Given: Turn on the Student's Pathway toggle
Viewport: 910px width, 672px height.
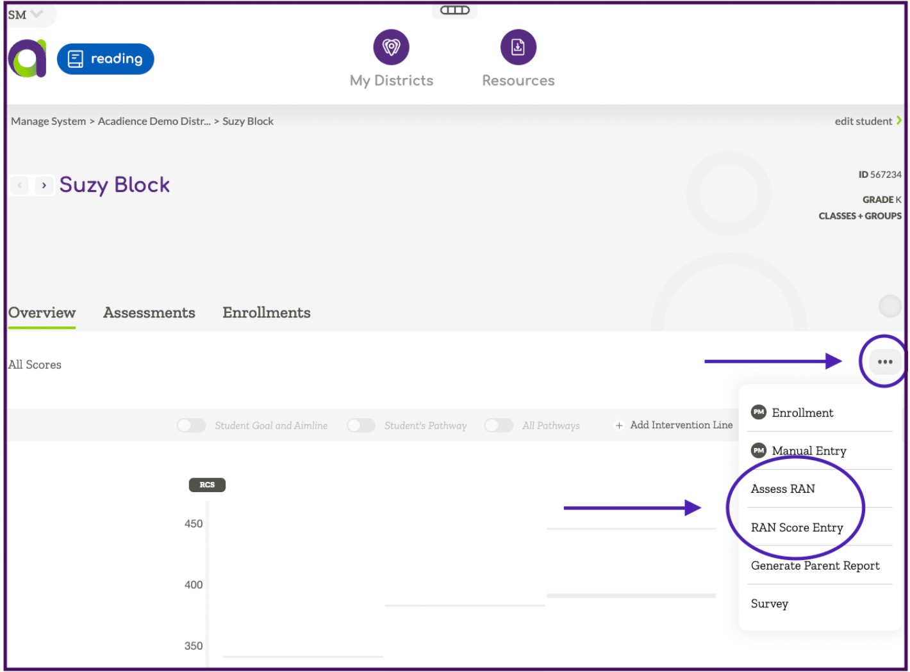Looking at the screenshot, I should point(361,425).
